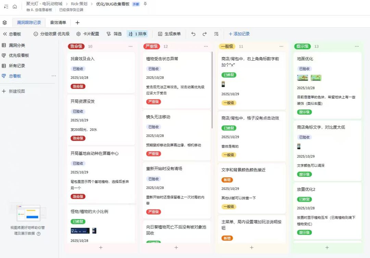Open the 商店角标文字，对比度太低 card

[328, 151]
